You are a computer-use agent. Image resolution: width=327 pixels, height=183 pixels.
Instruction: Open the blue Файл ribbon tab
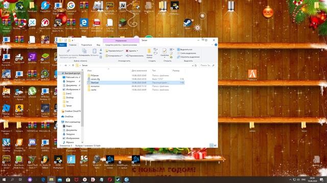[x=62, y=45]
